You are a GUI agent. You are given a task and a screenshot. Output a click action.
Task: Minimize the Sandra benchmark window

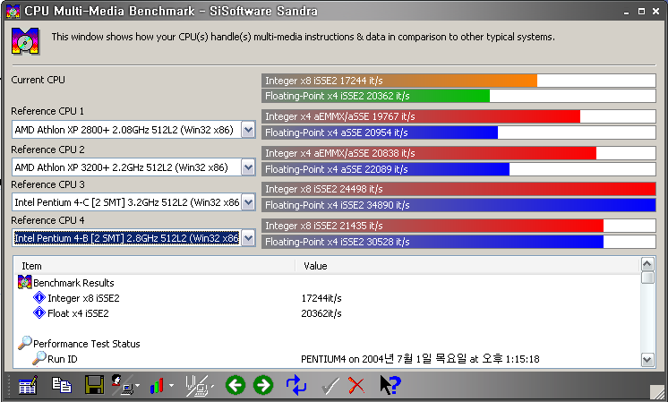(626, 12)
